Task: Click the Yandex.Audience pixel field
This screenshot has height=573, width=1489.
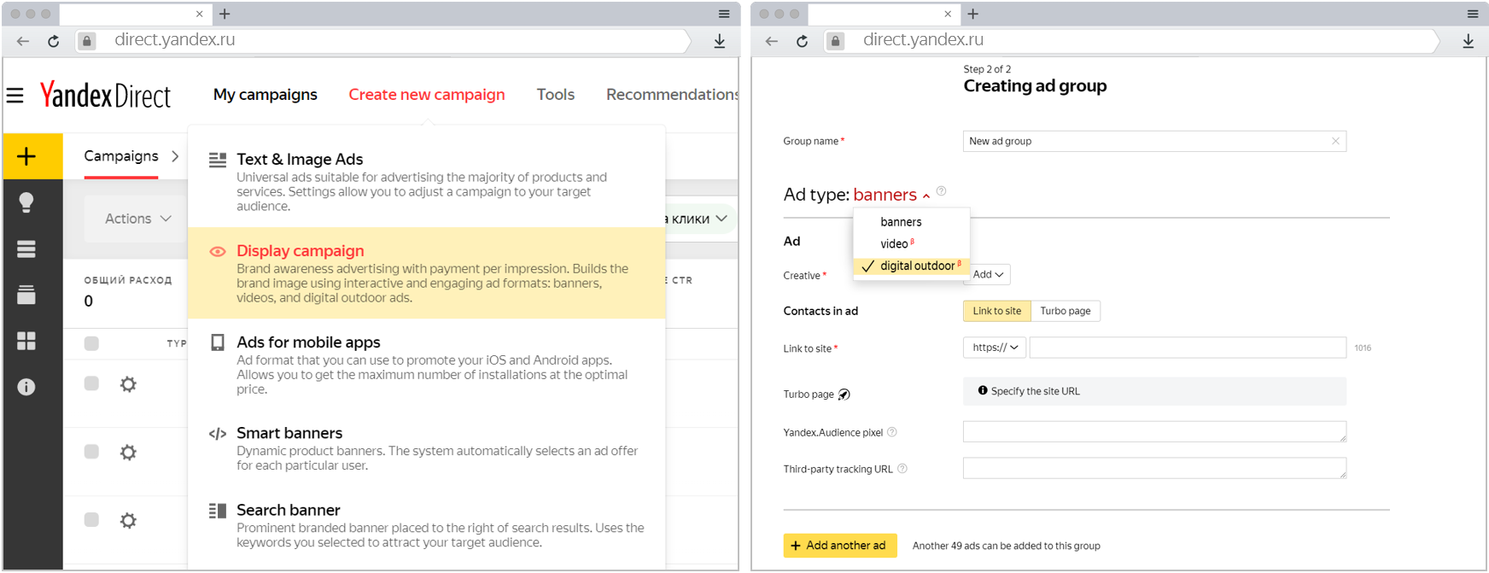Action: coord(1154,431)
